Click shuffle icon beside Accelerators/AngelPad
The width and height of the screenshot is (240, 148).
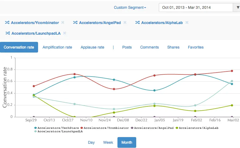(75, 23)
